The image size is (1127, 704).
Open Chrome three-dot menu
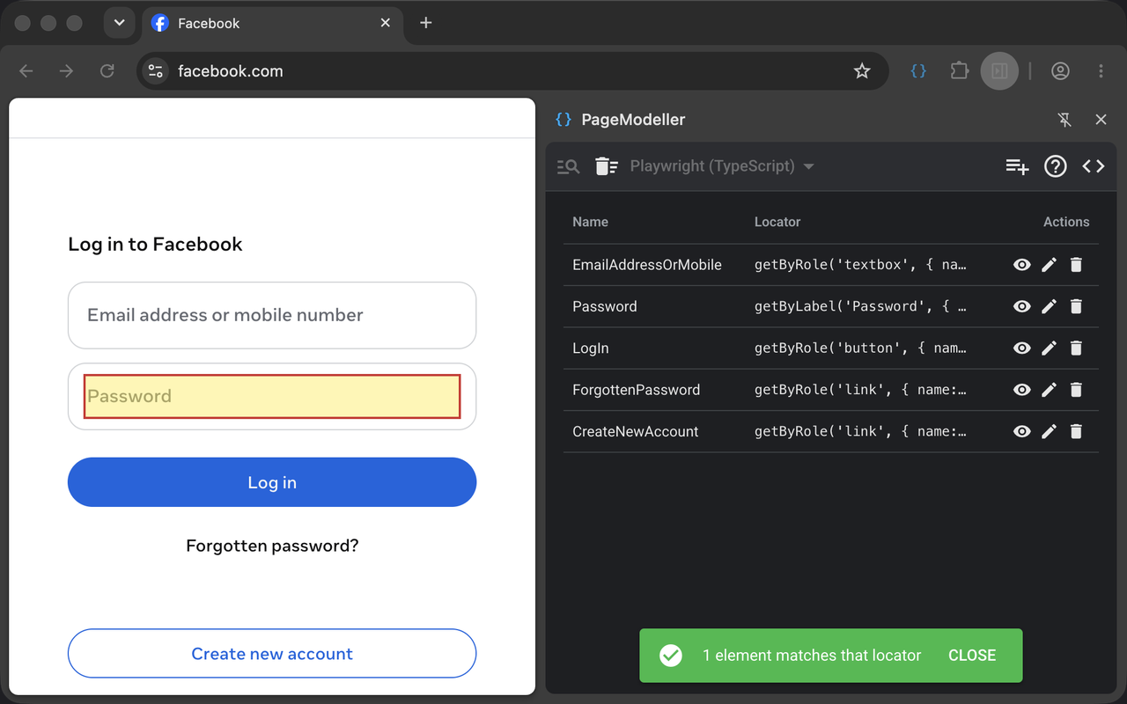coord(1101,71)
